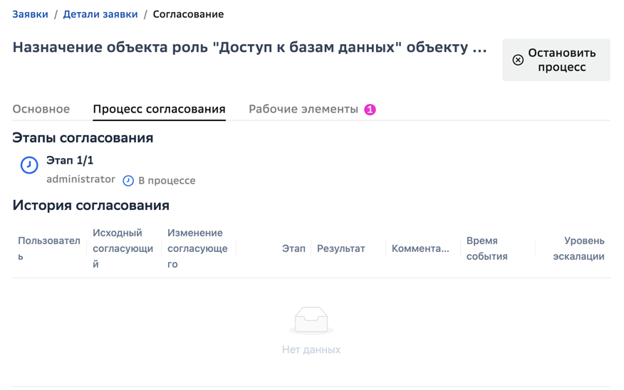The height and width of the screenshot is (390, 624).
Task: Click the Этап column header
Action: pyautogui.click(x=293, y=248)
